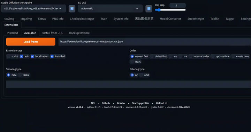Open the Backup/Restore sub-tab
251x132 pixels.
[x=79, y=33]
